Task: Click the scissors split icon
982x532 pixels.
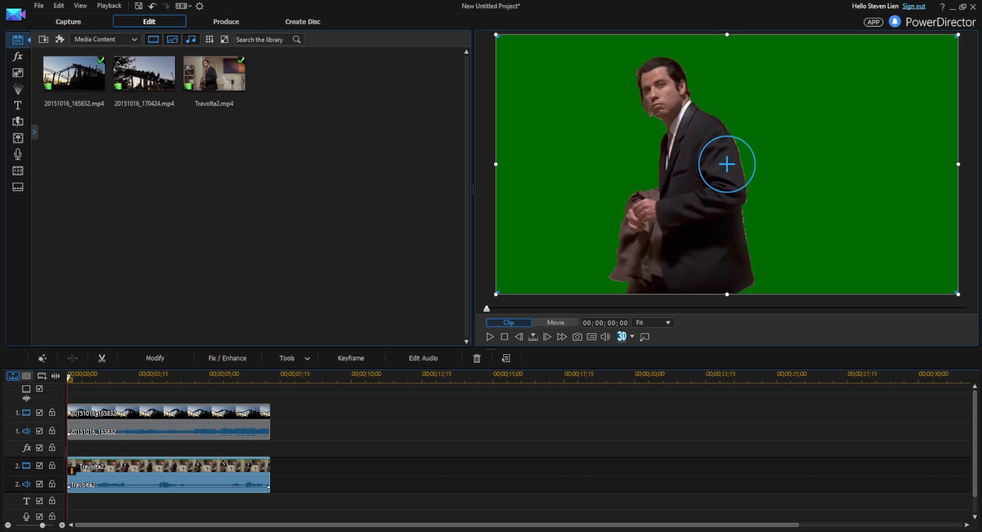Action: (102, 358)
